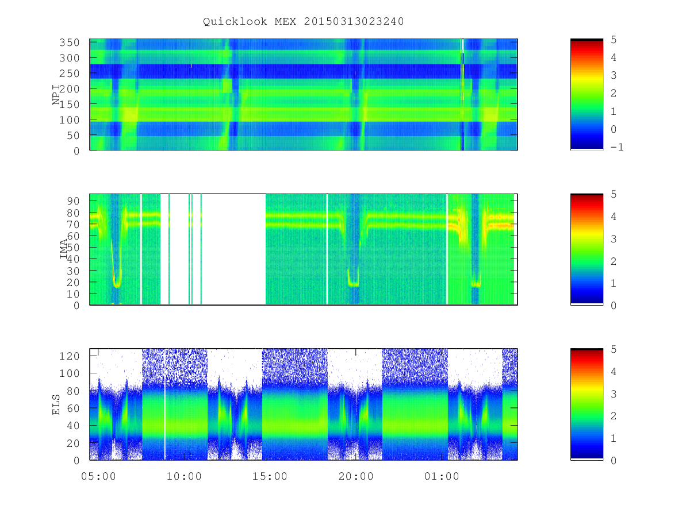Viewport: 690px width, 517px height.
Task: Click the IMA spectrogram panel
Action: tap(304, 249)
